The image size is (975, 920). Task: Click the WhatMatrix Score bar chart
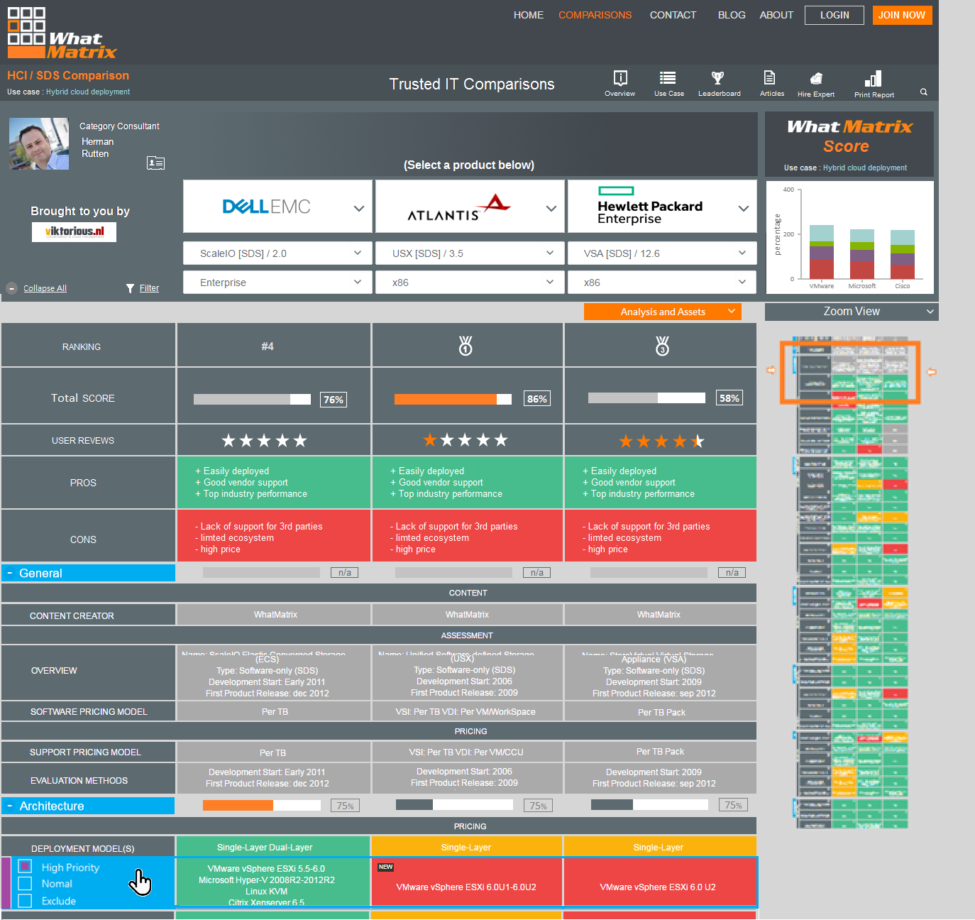click(850, 237)
